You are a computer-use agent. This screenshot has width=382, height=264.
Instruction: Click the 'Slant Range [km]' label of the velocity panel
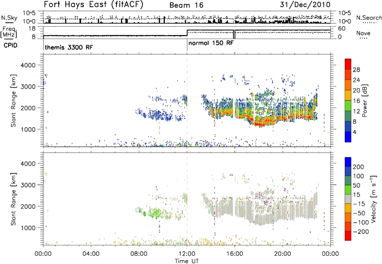tap(14, 199)
